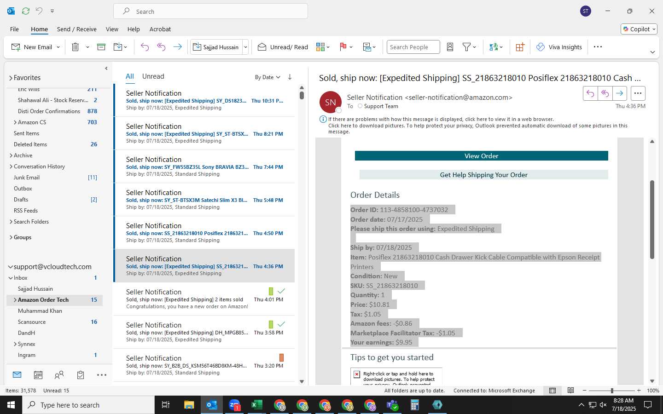Click the ribbon Reply arrow icon

click(145, 47)
